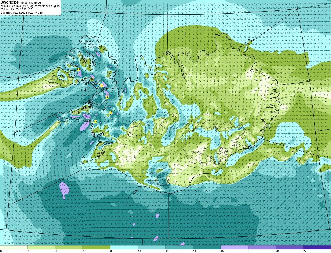
Task: Select the 4–6 m/s green legend swatch
Action: tap(69, 248)
